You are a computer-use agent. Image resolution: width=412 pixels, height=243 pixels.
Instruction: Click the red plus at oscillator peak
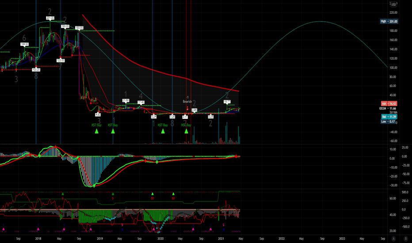[55, 147]
